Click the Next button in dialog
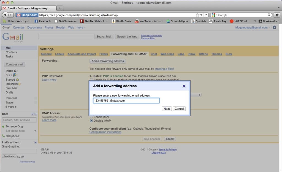 (167, 109)
